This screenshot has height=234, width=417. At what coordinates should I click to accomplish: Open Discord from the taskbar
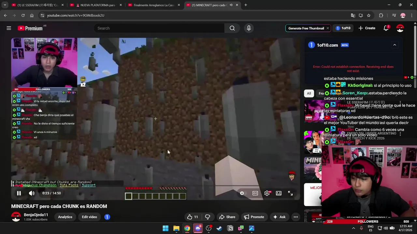tap(198, 228)
